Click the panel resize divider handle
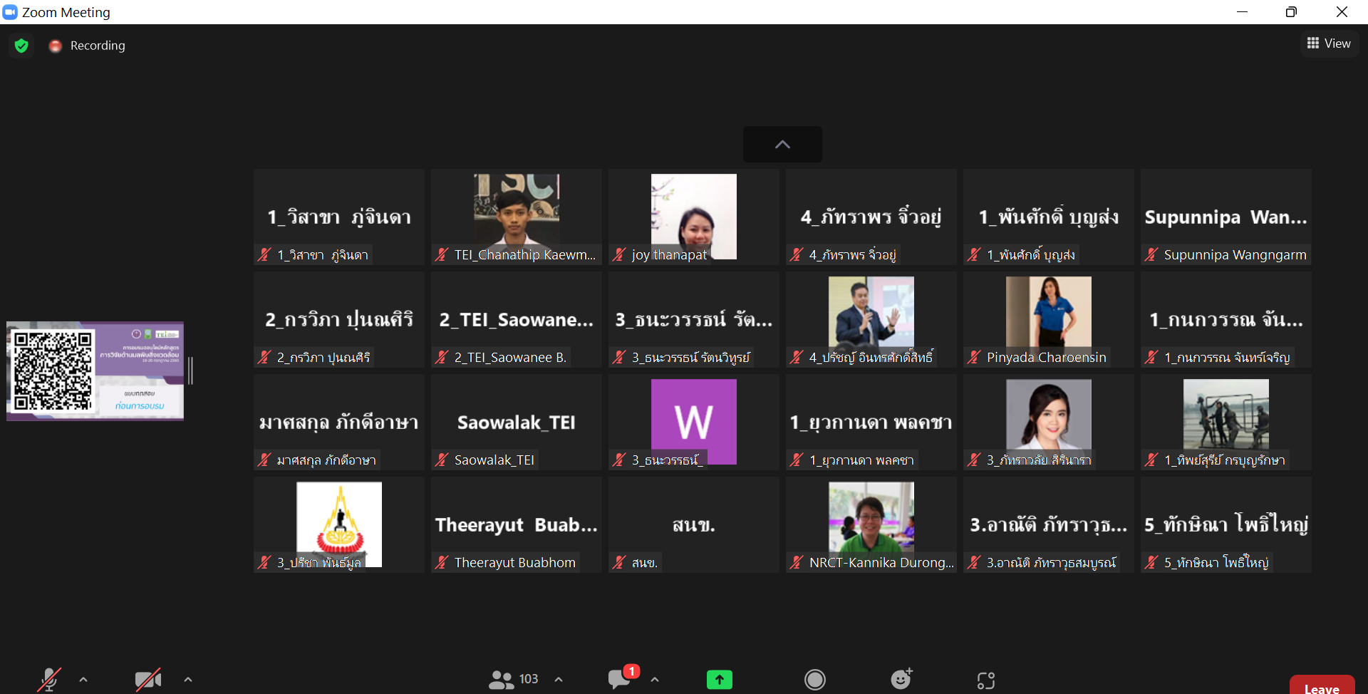This screenshot has height=694, width=1368. [191, 371]
